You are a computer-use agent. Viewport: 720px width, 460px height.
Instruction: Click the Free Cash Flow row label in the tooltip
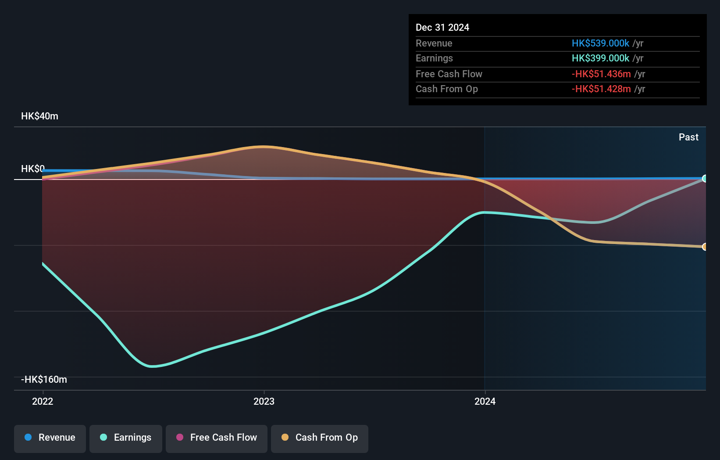pos(449,74)
